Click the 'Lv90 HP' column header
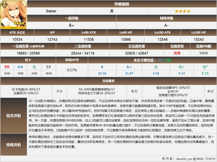Viewport: 217px width, 162px height. pyautogui.click(x=126, y=32)
